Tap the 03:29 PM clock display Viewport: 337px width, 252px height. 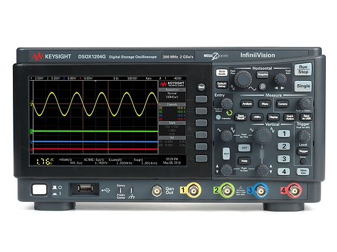172,159
